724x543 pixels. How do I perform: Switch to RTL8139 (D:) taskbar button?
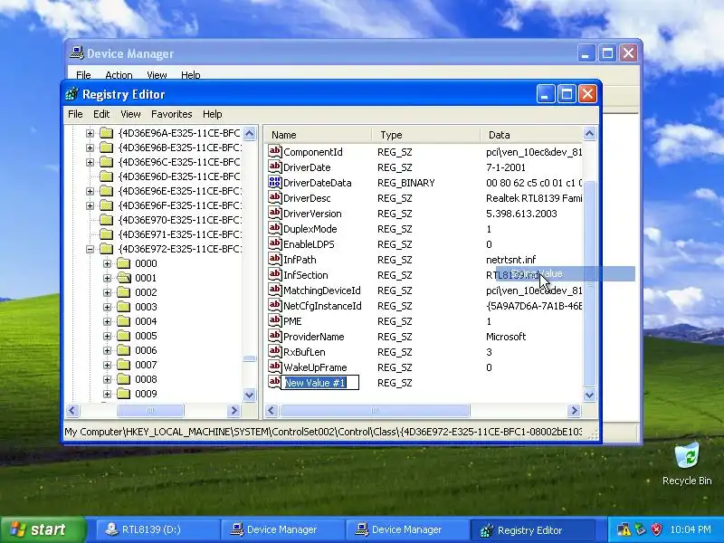(157, 529)
